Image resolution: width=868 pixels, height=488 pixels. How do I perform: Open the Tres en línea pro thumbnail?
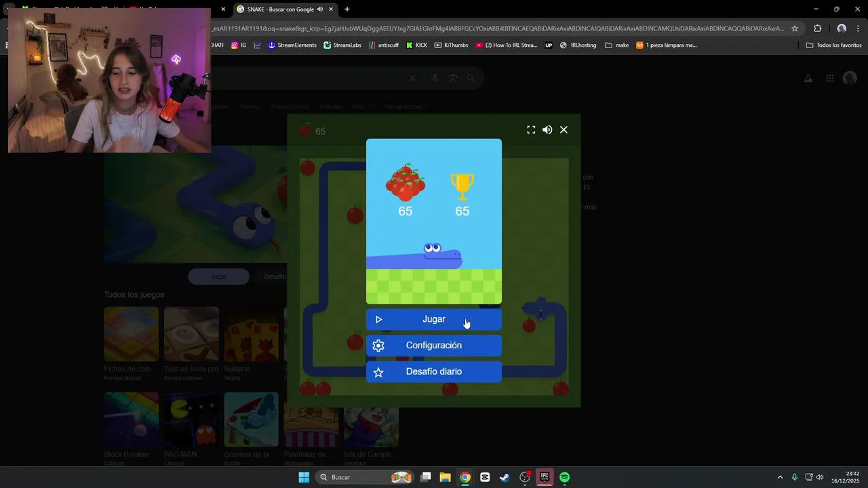[191, 334]
